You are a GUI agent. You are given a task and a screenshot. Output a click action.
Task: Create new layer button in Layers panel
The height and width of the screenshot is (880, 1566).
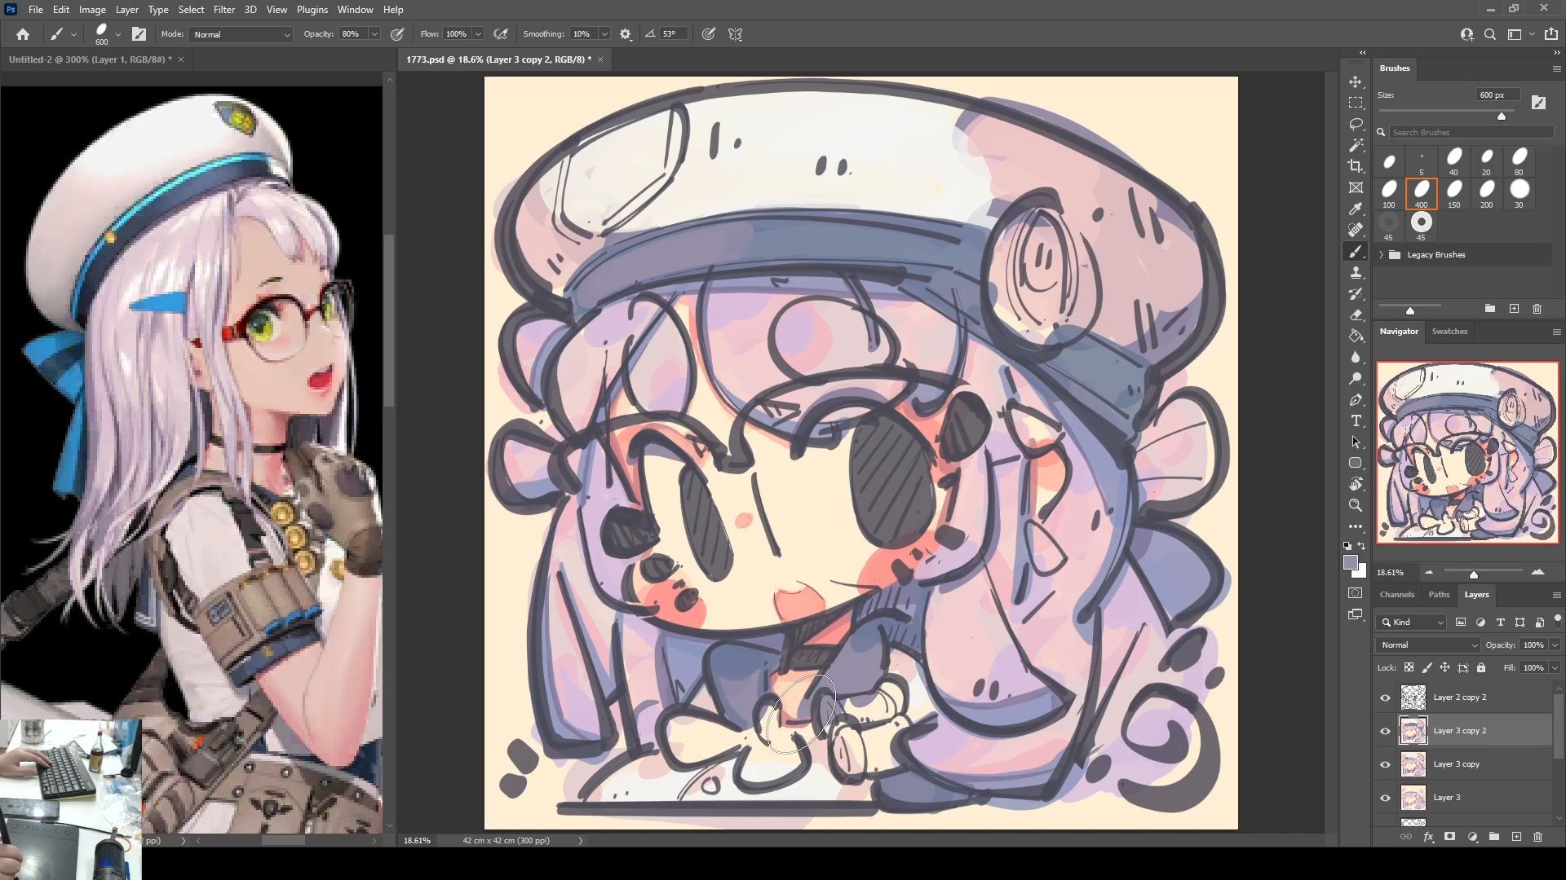point(1516,837)
